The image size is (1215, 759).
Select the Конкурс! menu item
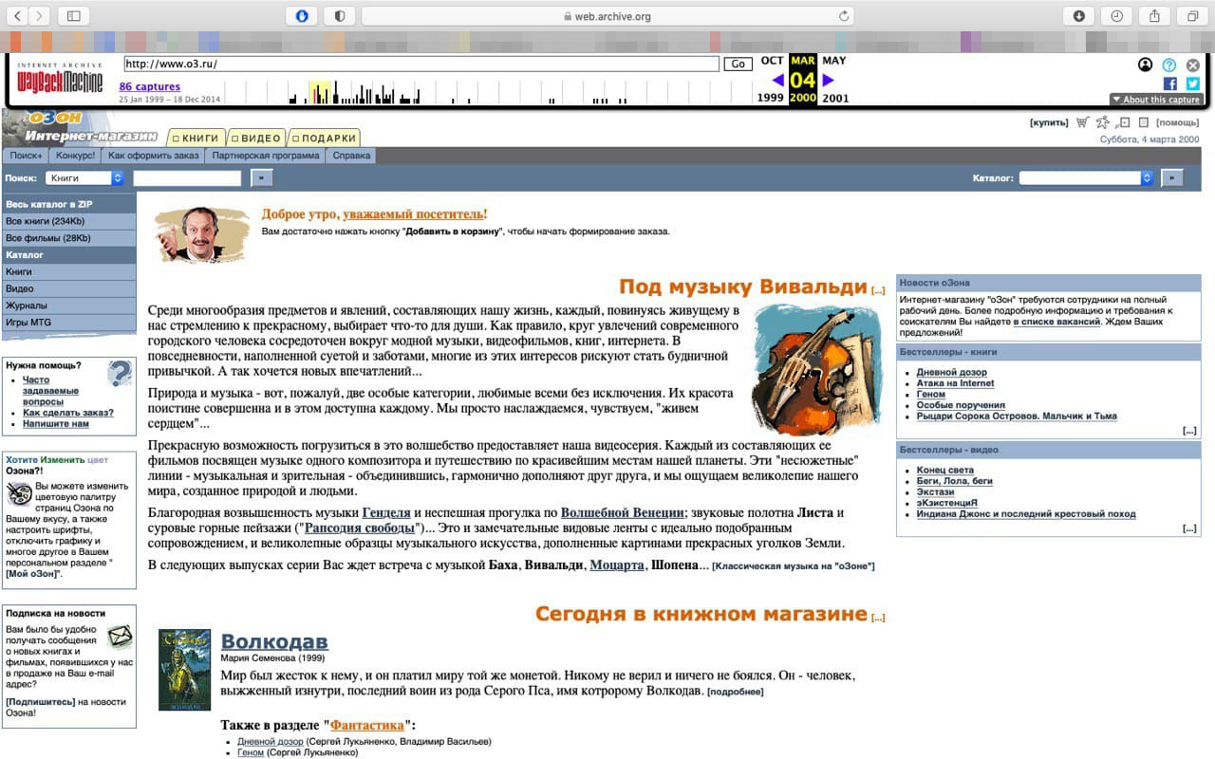(x=76, y=156)
